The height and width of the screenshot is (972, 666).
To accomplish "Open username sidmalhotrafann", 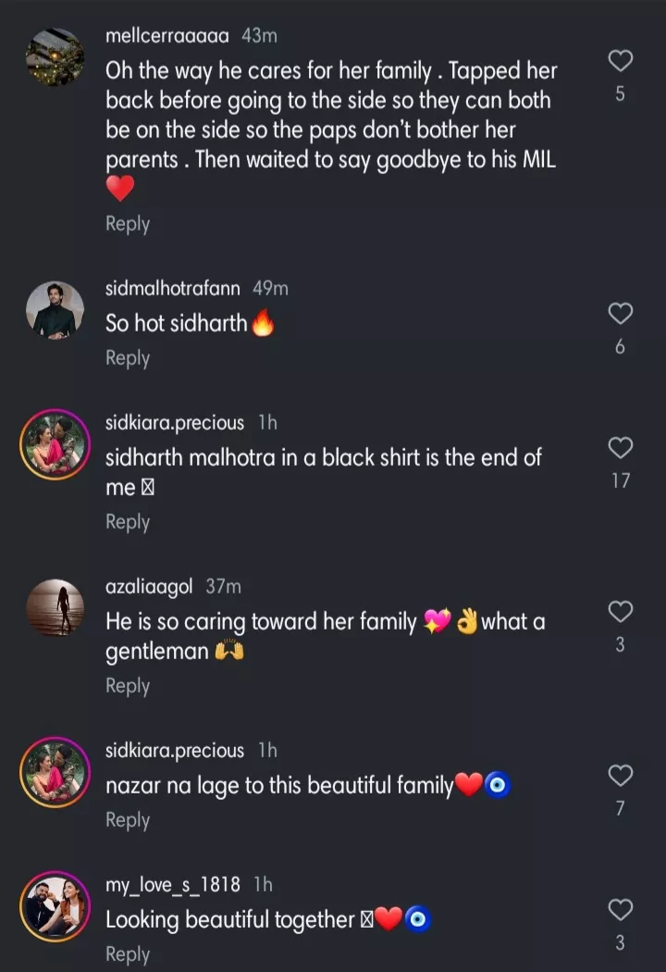I will (x=173, y=289).
